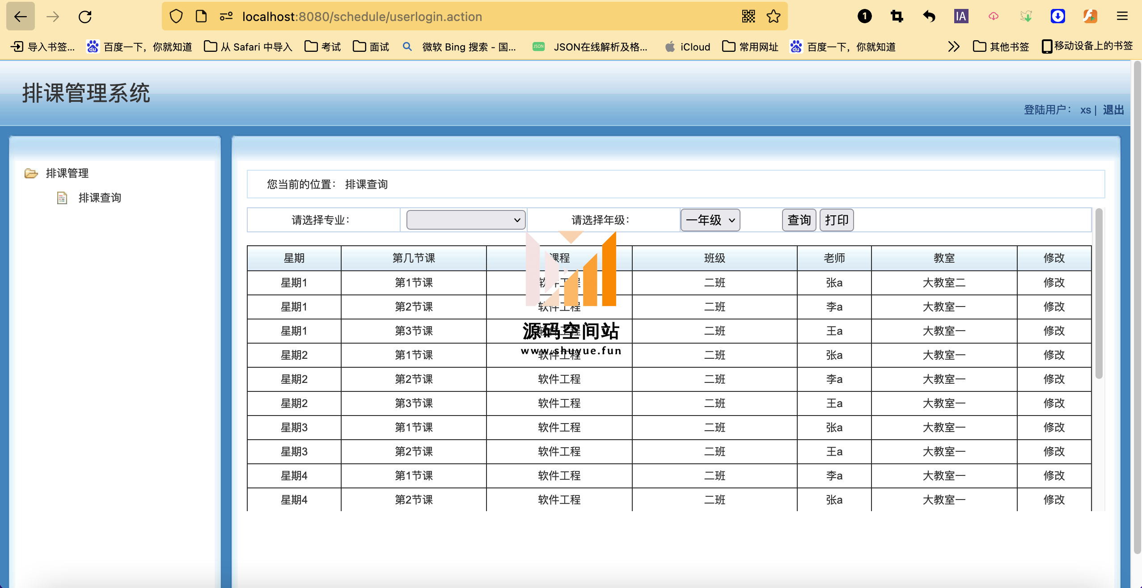Click 王a in 星期3 第2节课 row
The image size is (1142, 588).
[834, 452]
